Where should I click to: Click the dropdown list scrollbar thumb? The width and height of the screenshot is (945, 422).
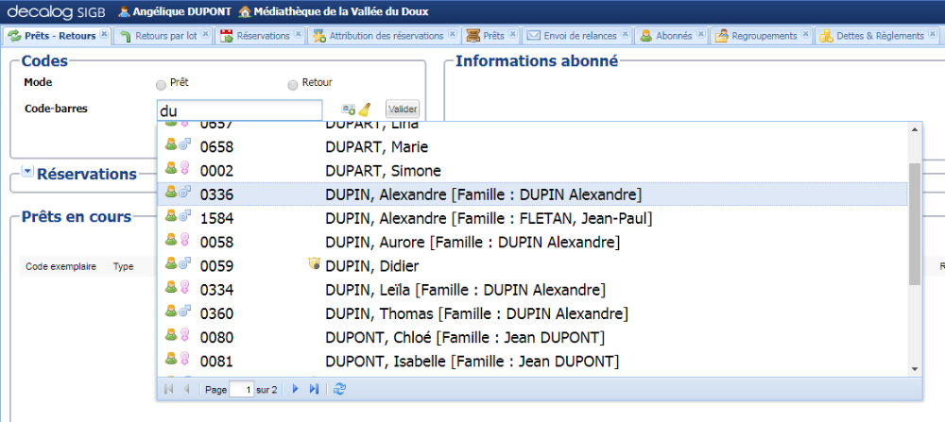tap(915, 224)
